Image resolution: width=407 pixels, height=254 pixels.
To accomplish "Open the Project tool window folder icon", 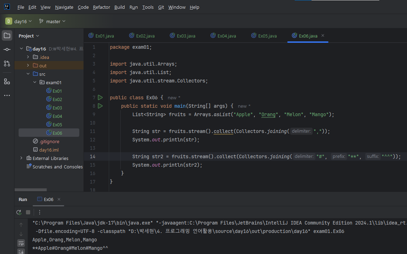I will click(x=7, y=35).
